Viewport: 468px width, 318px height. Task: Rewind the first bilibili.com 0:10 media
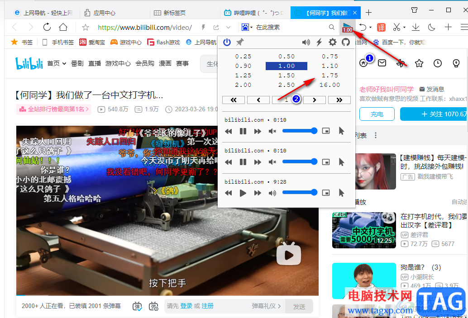tap(228, 131)
